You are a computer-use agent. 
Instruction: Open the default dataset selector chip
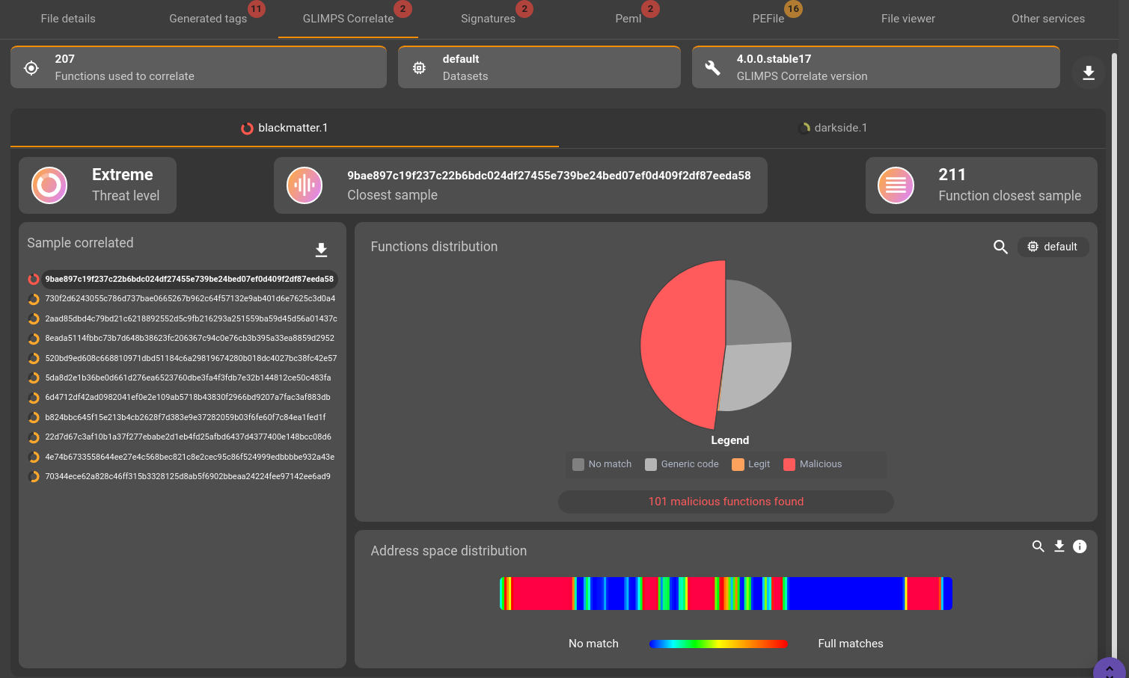pyautogui.click(x=1053, y=247)
